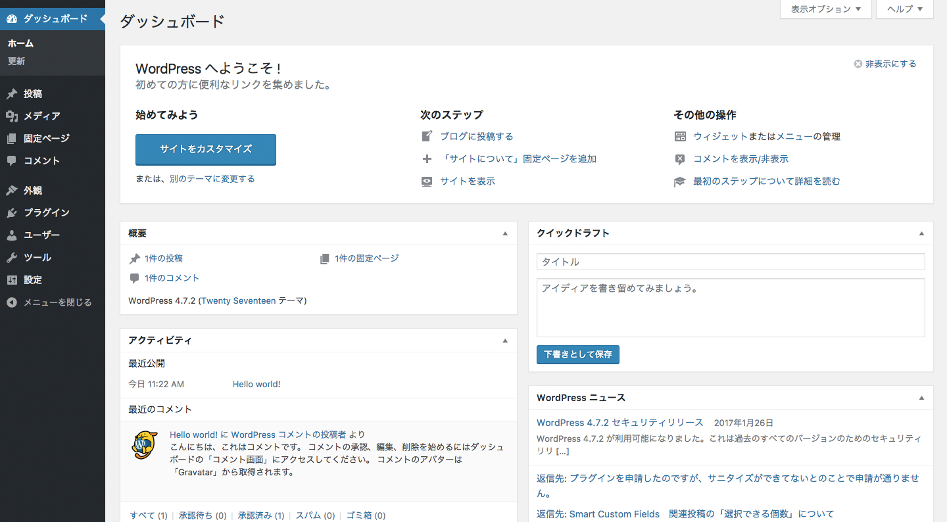Click the タイトル field in Quick Draft
947x522 pixels.
(731, 262)
